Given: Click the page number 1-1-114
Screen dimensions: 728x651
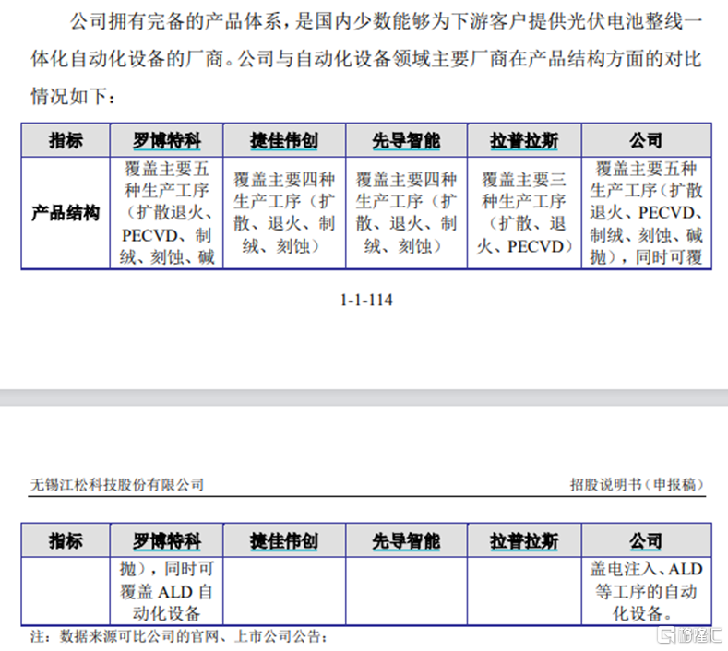Looking at the screenshot, I should [x=366, y=301].
